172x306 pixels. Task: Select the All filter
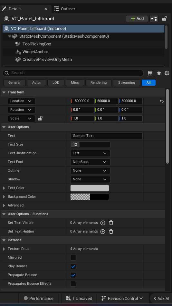point(148,82)
